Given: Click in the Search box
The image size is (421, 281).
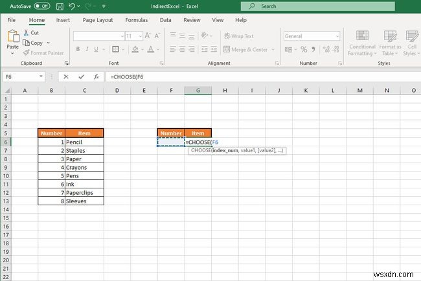Looking at the screenshot, I should pyautogui.click(x=318, y=6).
